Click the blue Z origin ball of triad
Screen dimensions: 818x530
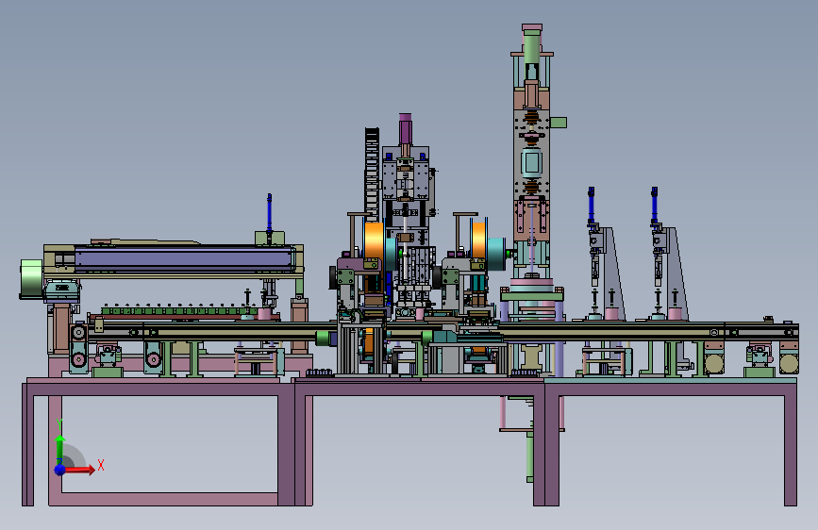pyautogui.click(x=60, y=470)
